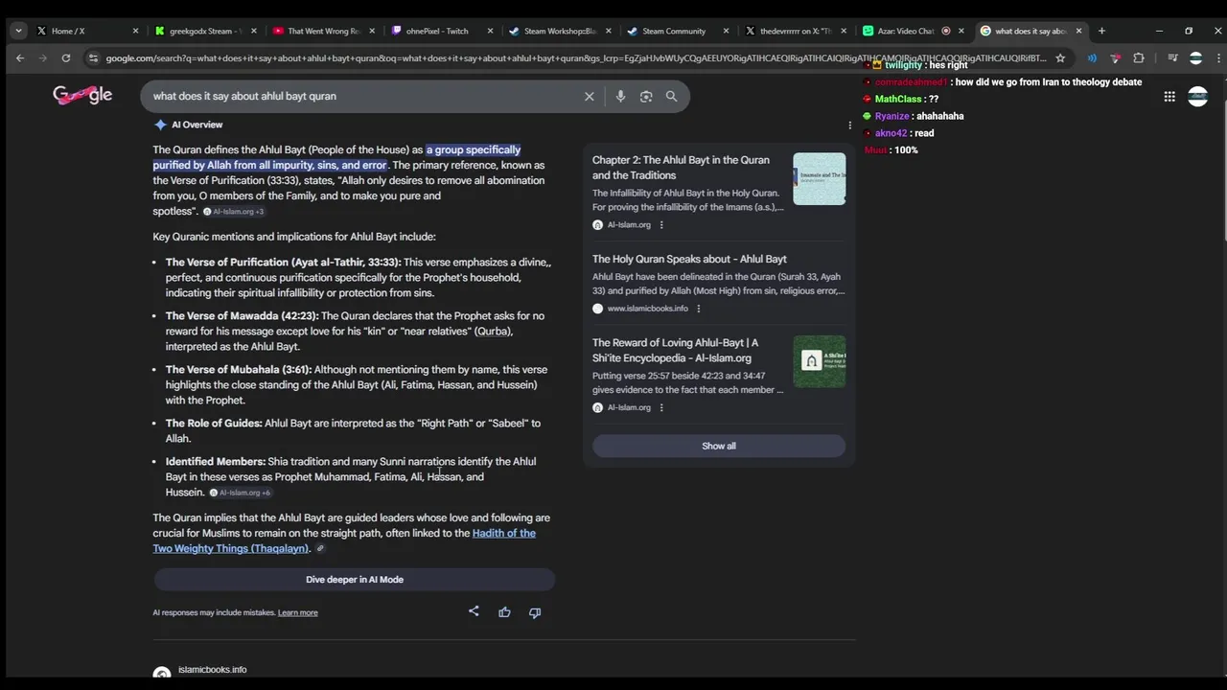The height and width of the screenshot is (690, 1227).
Task: Close the Home / X tab
Action: pyautogui.click(x=135, y=31)
